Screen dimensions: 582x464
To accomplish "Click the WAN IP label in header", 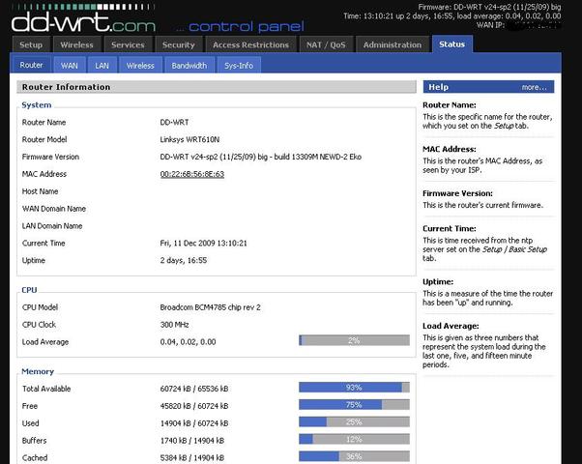I will tap(490, 25).
